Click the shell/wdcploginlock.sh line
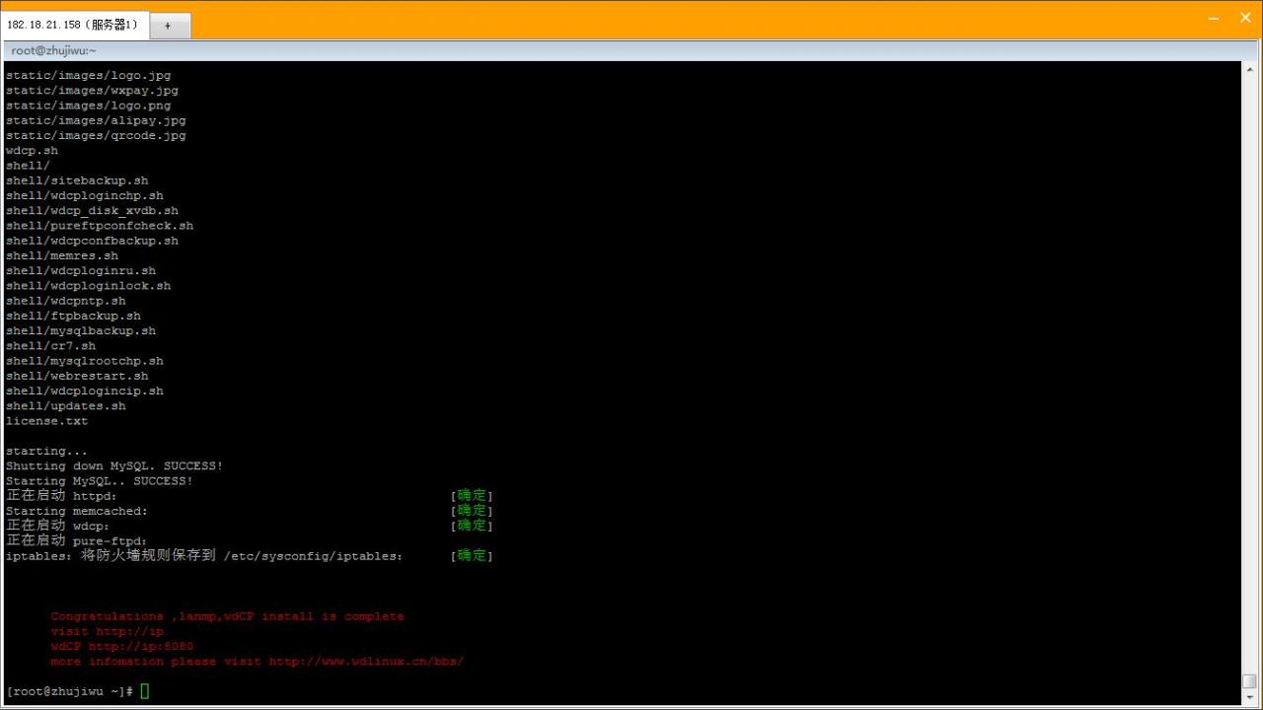 [x=88, y=286]
